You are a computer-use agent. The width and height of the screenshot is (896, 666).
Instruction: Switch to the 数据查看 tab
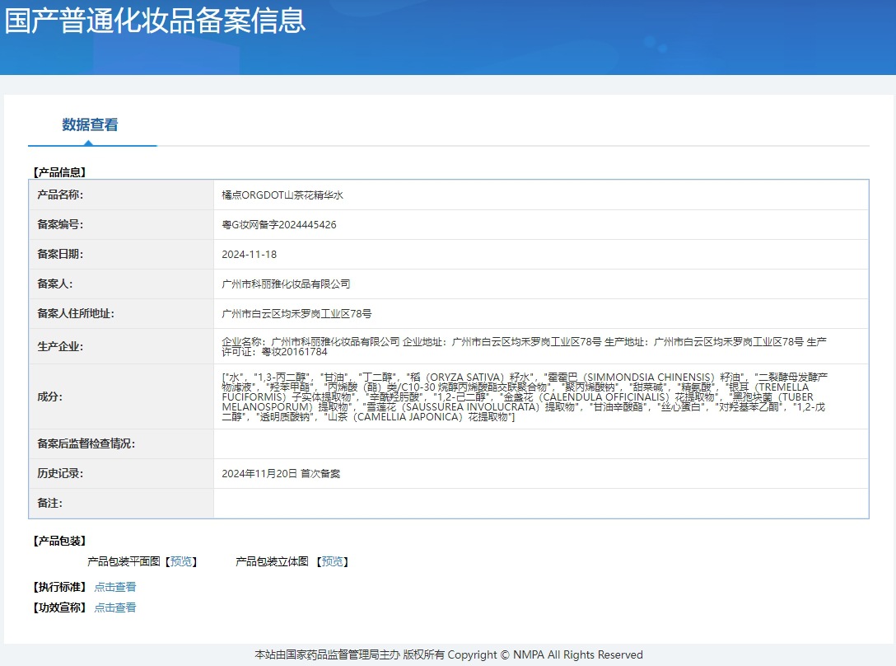tap(91, 124)
